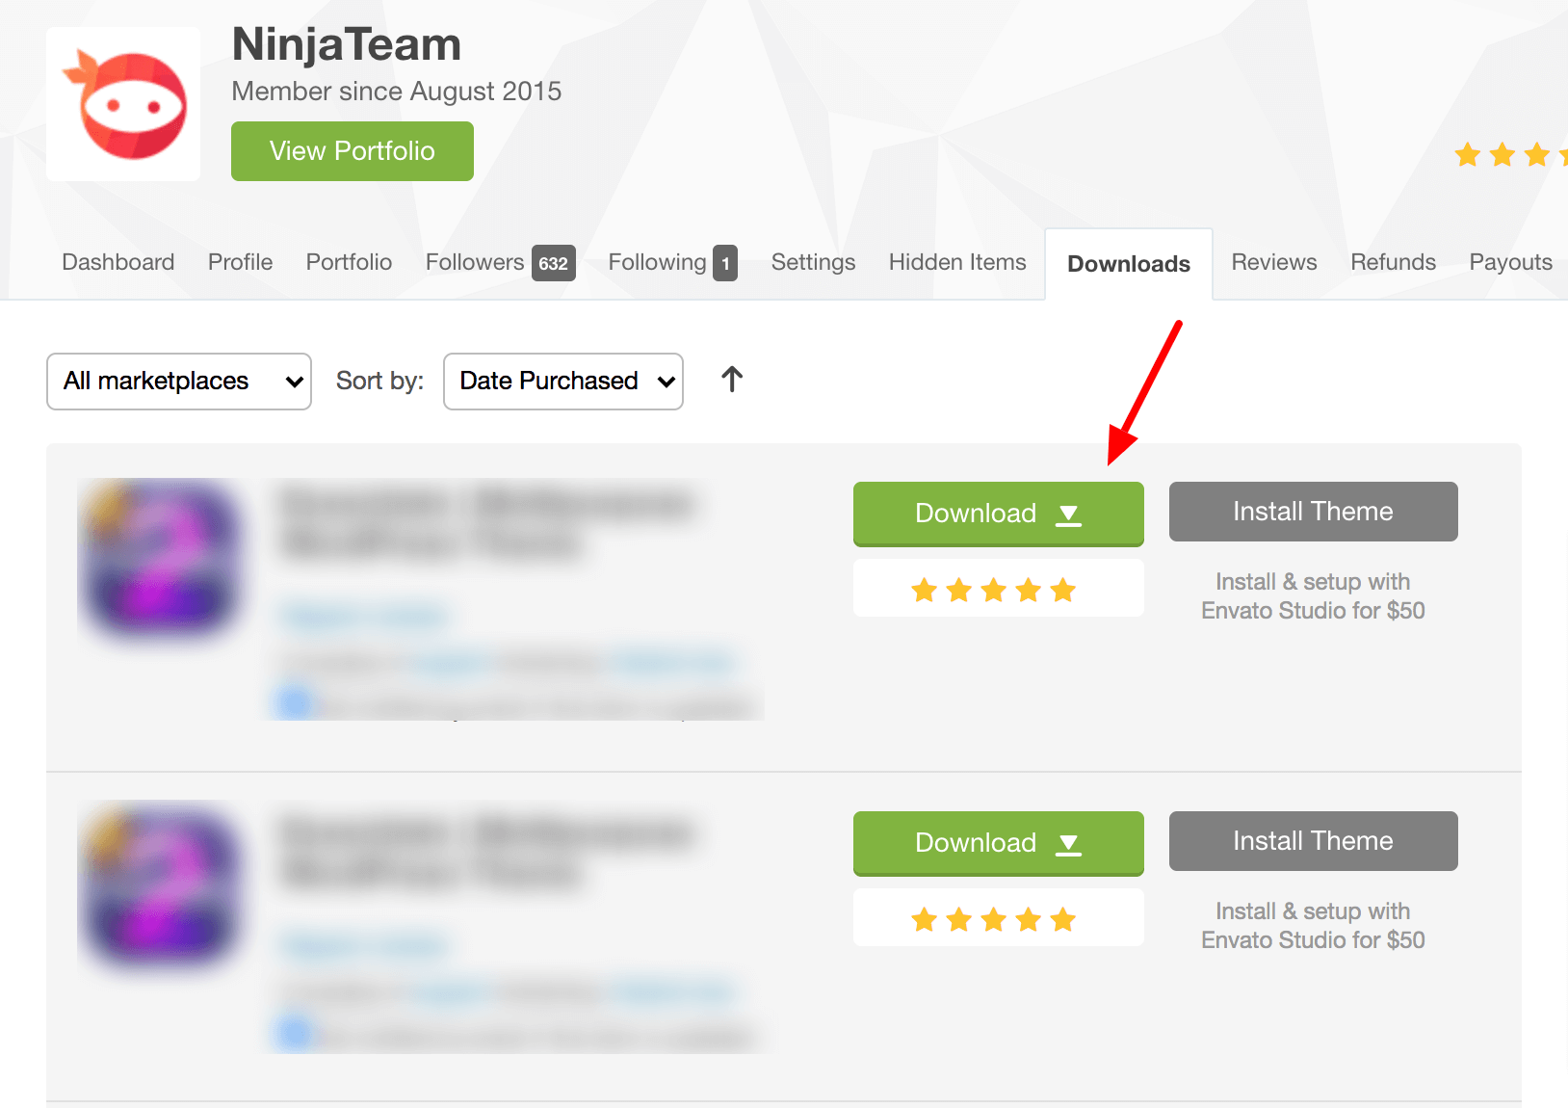This screenshot has height=1108, width=1568.
Task: Click first item's blurred thumbnail
Action: tap(160, 559)
